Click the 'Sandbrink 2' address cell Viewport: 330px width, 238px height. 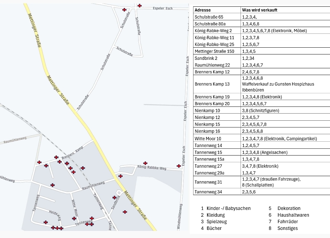tap(217, 58)
